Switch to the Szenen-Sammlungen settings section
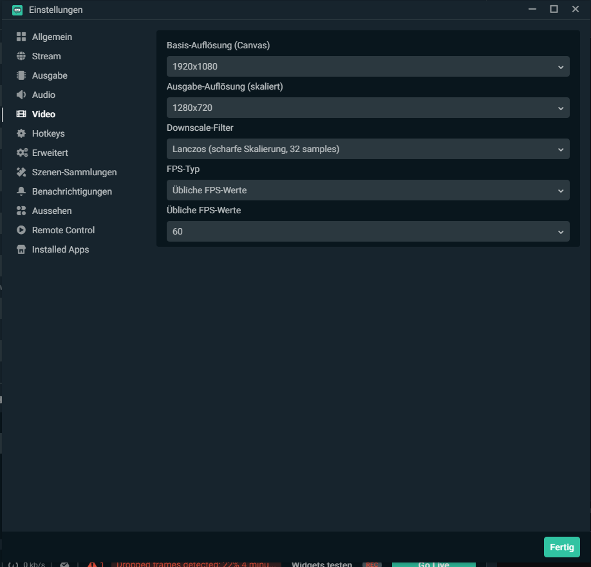591x567 pixels. [x=74, y=172]
